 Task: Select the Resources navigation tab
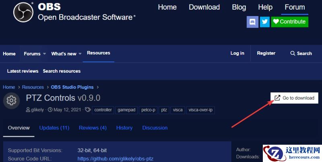pyautogui.click(x=99, y=53)
